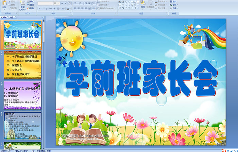238x152 pixels.
Task: Open the font size 48 dropdown
Action: pyautogui.click(x=56, y=3)
